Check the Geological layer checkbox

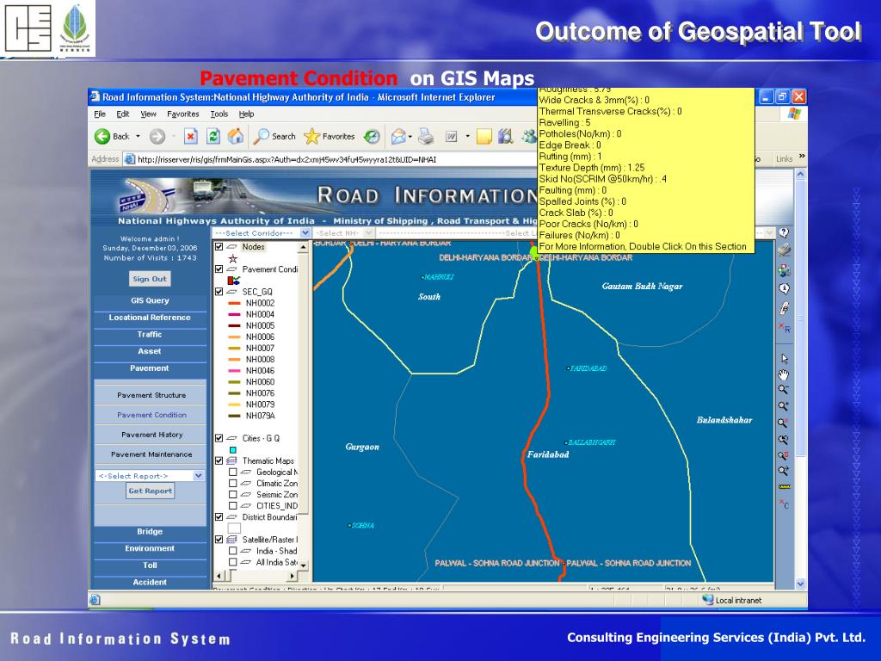click(x=232, y=473)
